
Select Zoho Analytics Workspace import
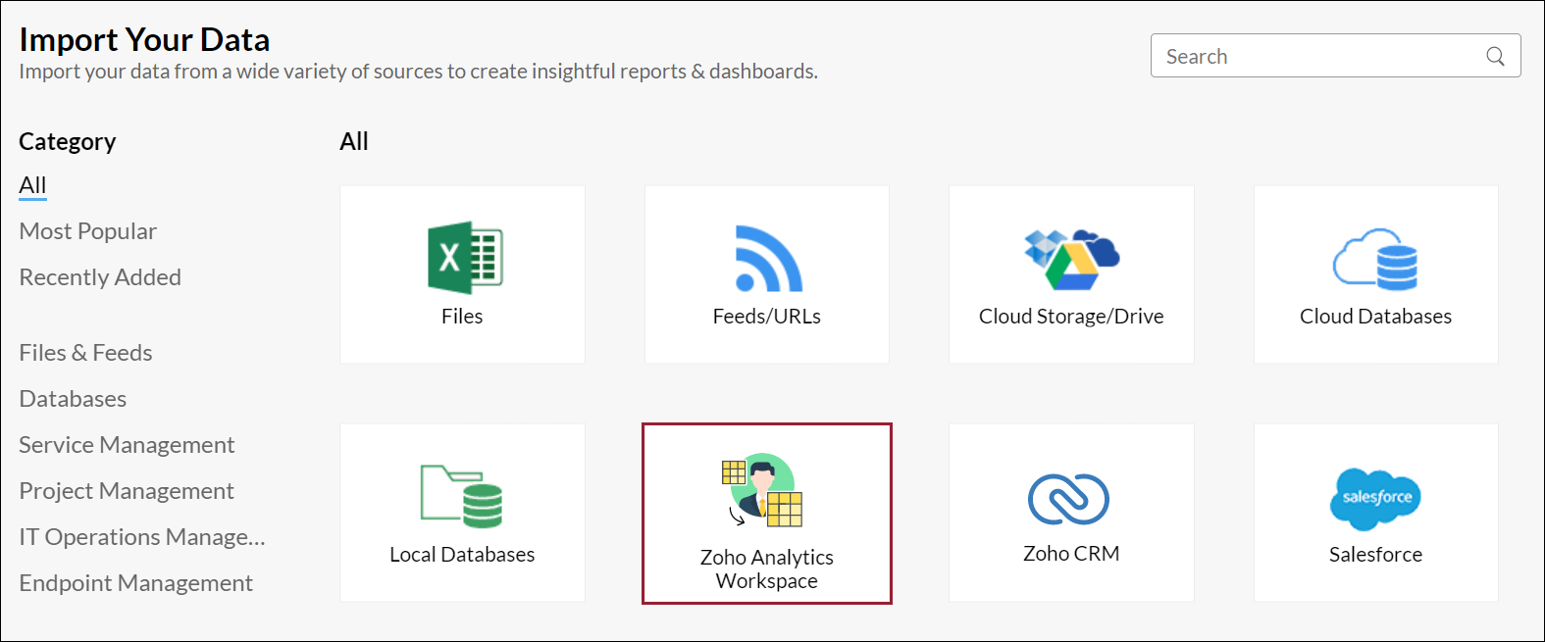coord(766,512)
